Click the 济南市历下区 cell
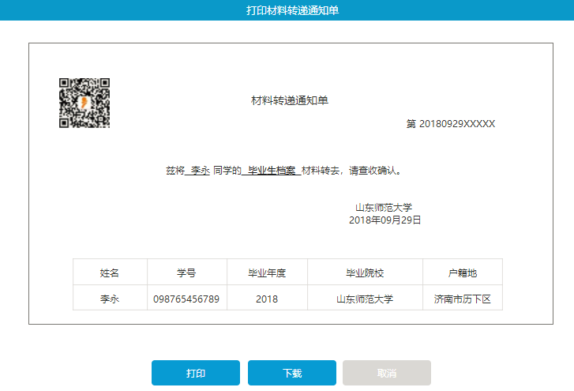This screenshot has height=391, width=574. pyautogui.click(x=462, y=299)
